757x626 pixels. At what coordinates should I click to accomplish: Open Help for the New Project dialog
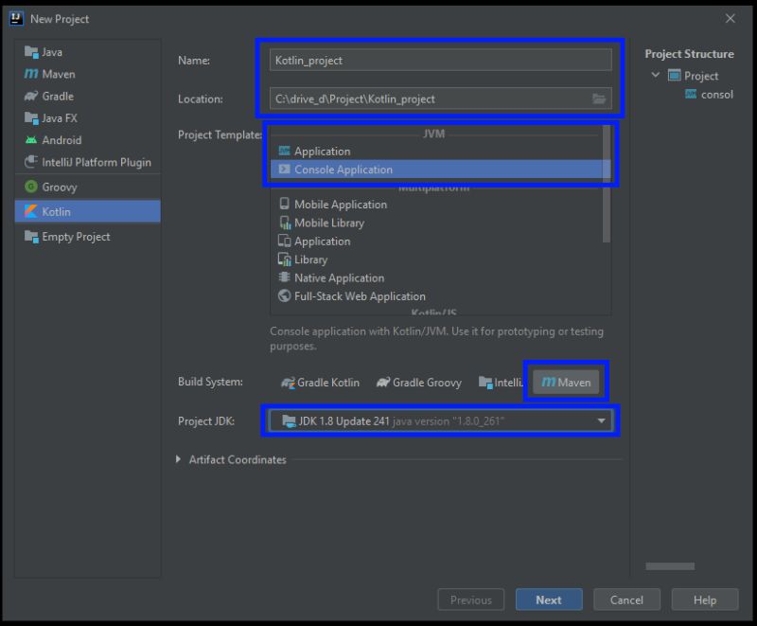(x=705, y=599)
